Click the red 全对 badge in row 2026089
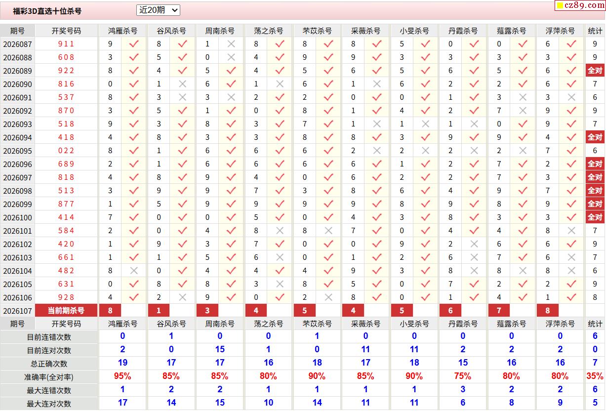 click(x=595, y=71)
